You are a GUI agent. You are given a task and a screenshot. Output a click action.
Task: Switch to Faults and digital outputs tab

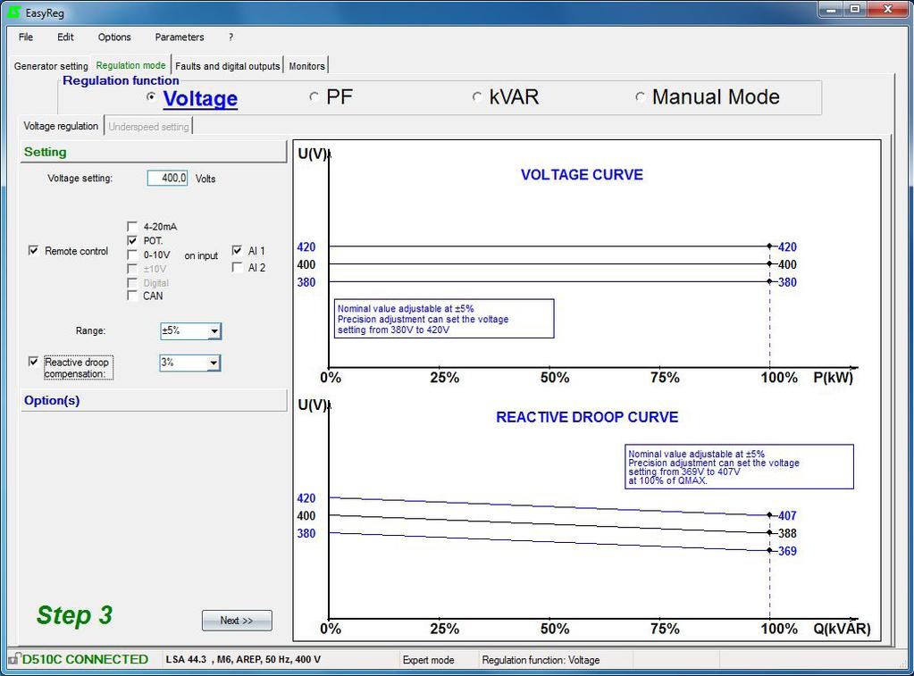(227, 66)
